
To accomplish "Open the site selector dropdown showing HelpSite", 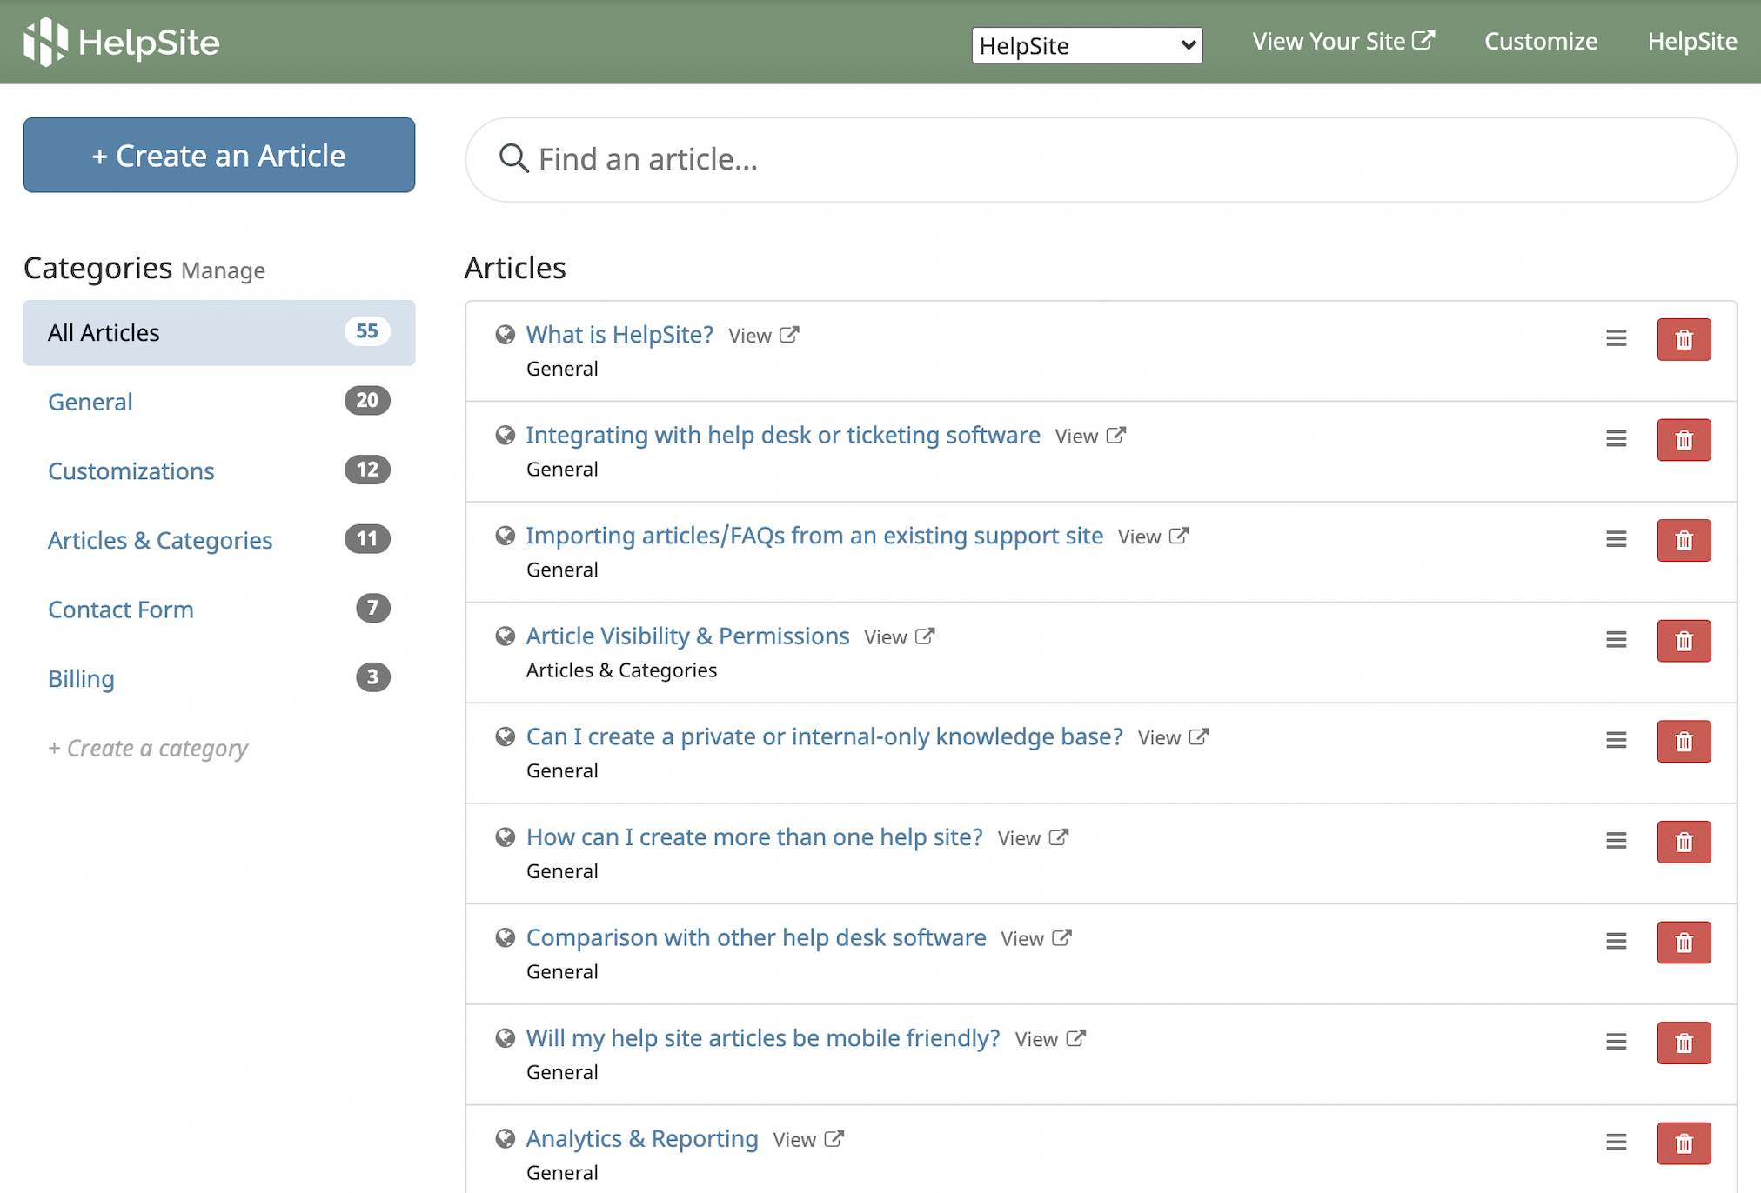I will (1086, 45).
